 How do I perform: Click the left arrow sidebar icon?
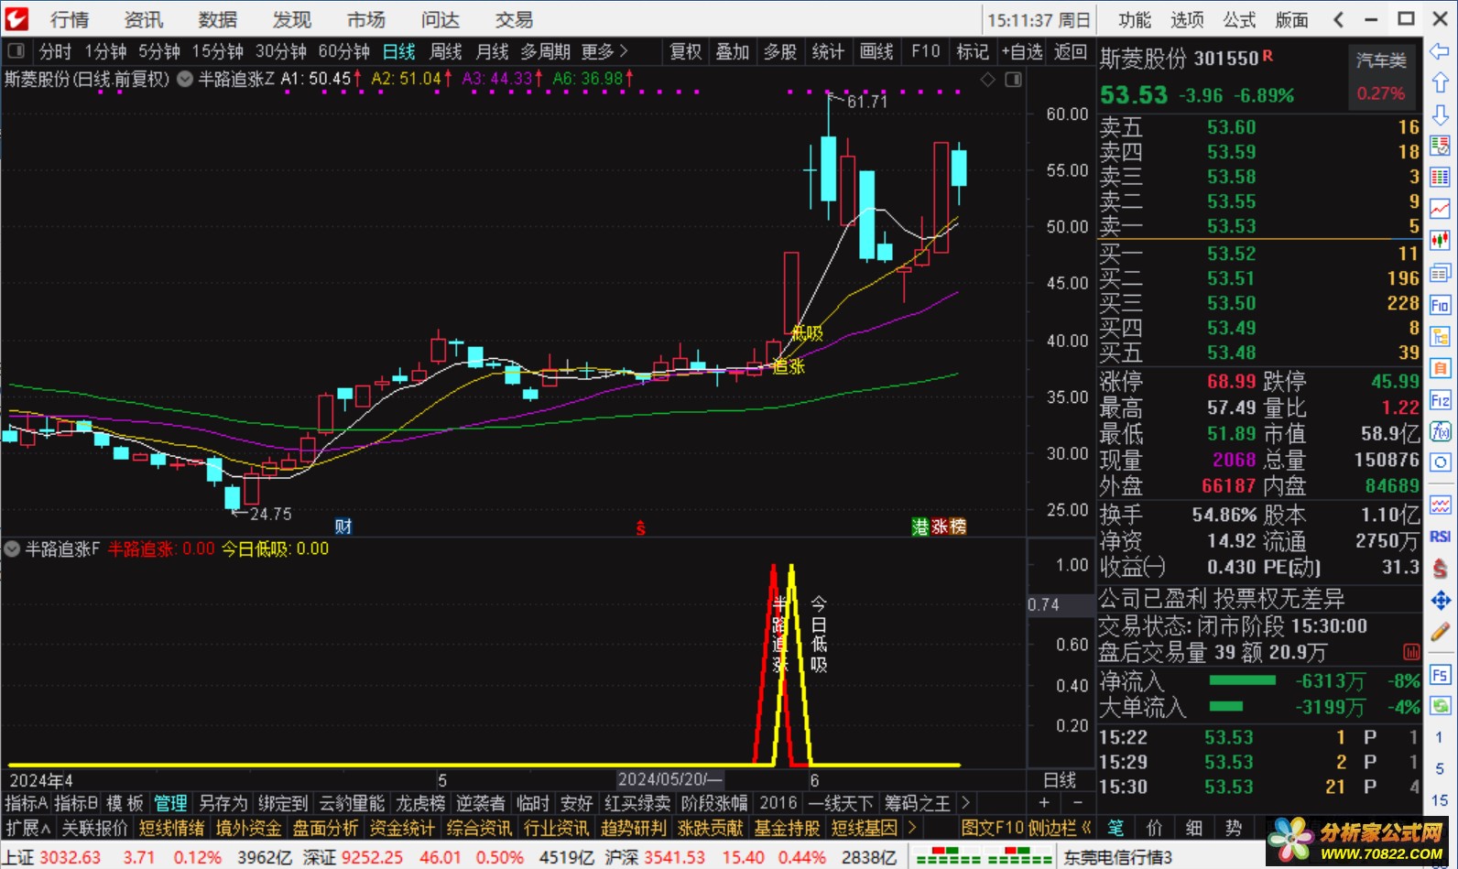click(1440, 51)
